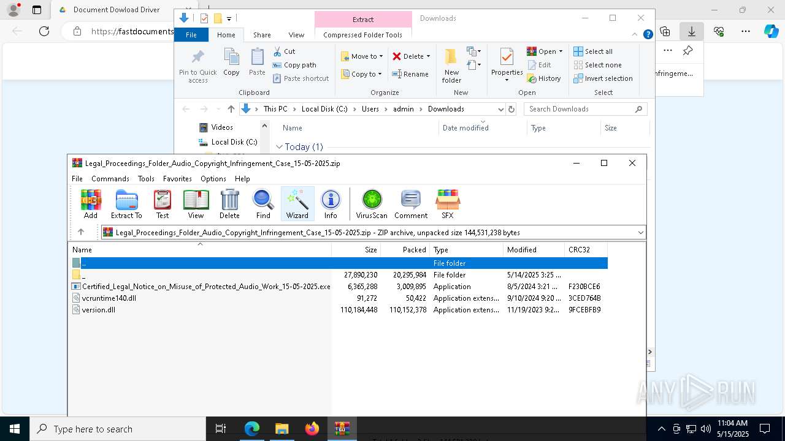Click the WinRAR Add toolbar icon

click(x=91, y=204)
